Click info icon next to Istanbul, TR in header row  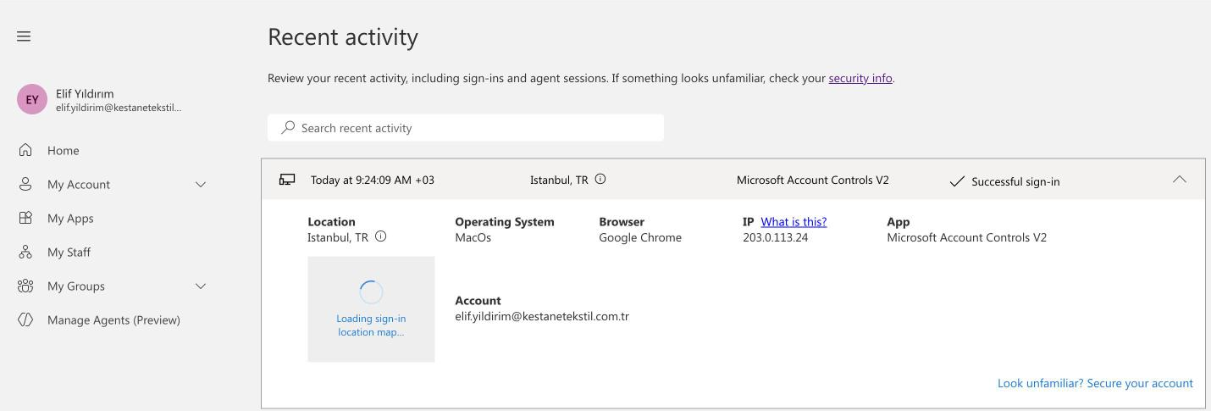click(x=600, y=180)
